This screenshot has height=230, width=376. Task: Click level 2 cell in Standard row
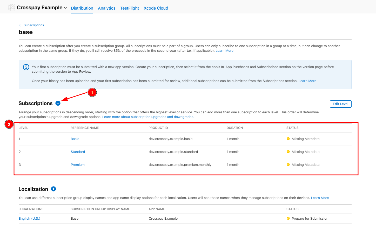point(20,152)
